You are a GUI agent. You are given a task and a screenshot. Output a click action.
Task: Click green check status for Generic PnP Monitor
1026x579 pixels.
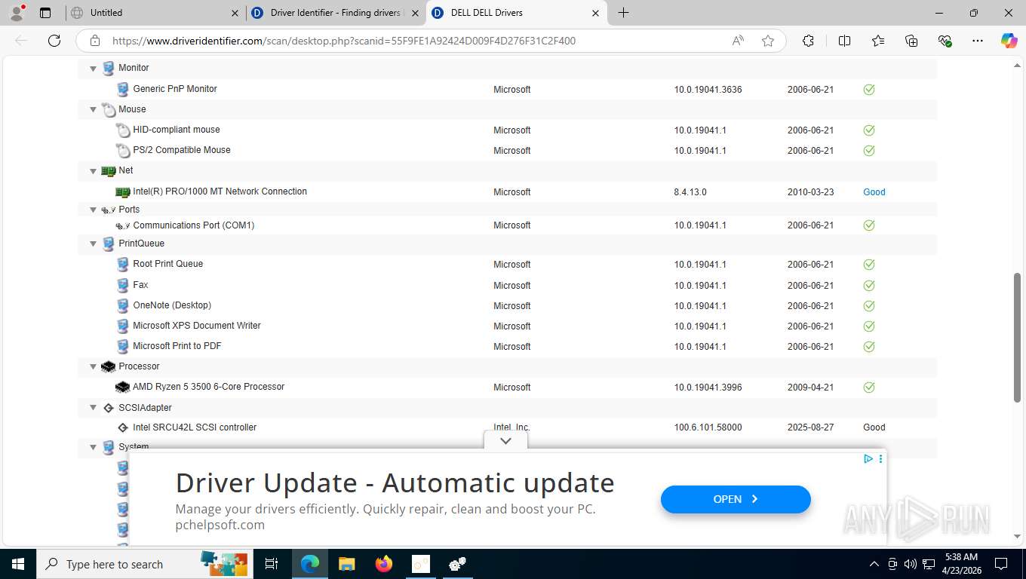869,89
